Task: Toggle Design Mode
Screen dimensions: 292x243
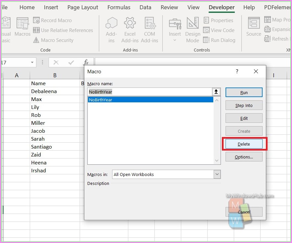Action: coord(193,30)
